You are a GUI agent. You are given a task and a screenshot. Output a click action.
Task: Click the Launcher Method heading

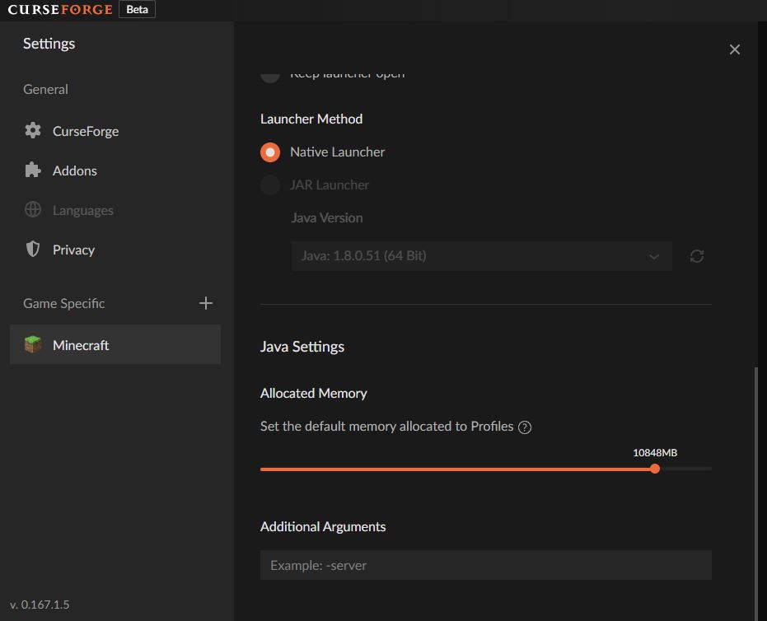[x=311, y=119]
